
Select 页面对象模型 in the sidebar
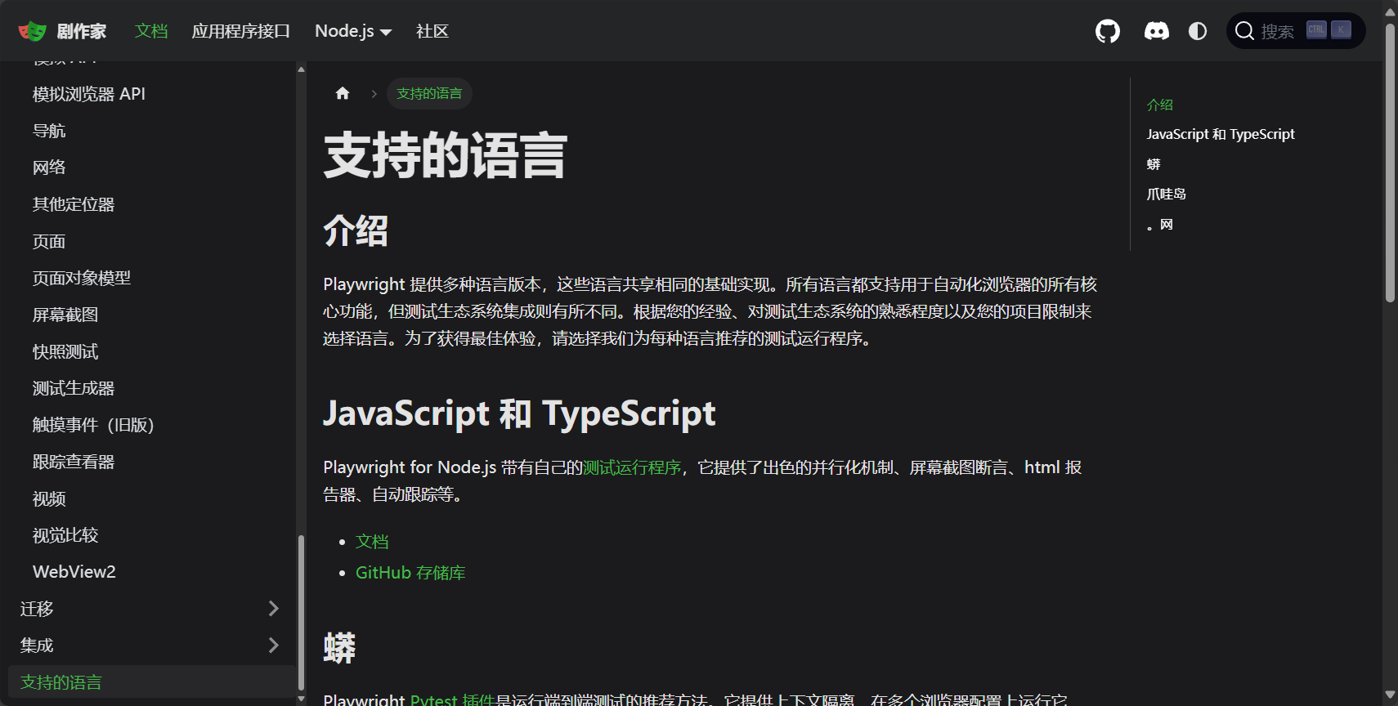(x=82, y=278)
